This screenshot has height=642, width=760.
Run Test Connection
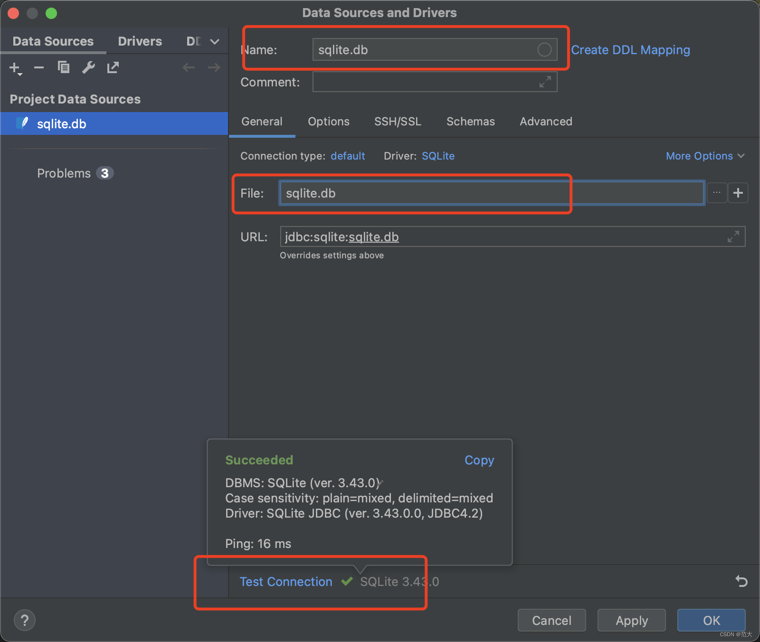pyautogui.click(x=286, y=582)
